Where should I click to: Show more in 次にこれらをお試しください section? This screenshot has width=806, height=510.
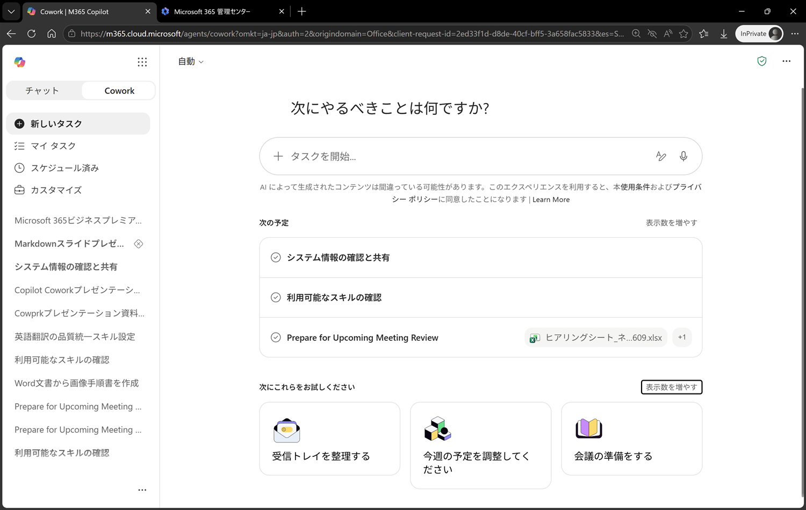671,387
